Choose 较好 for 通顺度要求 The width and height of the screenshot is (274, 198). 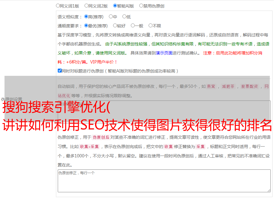(115, 26)
